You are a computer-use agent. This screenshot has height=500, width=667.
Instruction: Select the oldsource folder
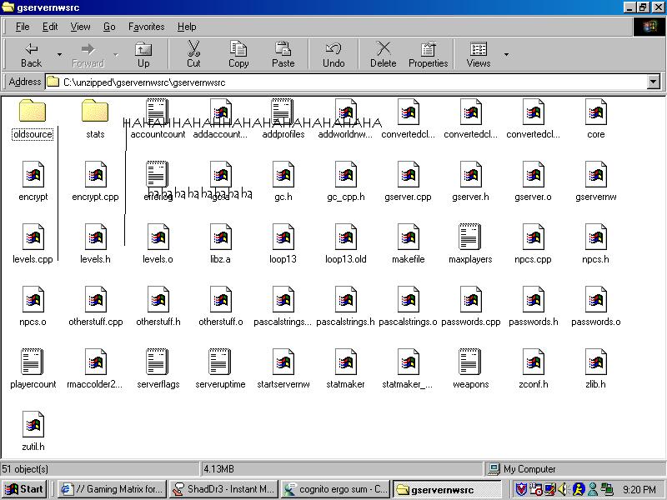point(33,113)
